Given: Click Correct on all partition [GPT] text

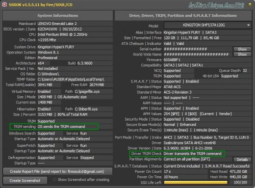Looking at the screenshot, I should [187, 159].
